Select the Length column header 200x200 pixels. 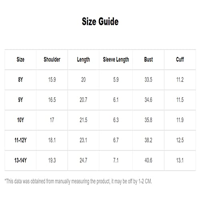click(x=84, y=60)
